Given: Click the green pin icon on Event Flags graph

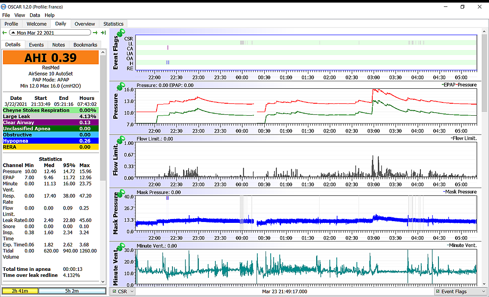Looking at the screenshot, I should click(x=121, y=33).
